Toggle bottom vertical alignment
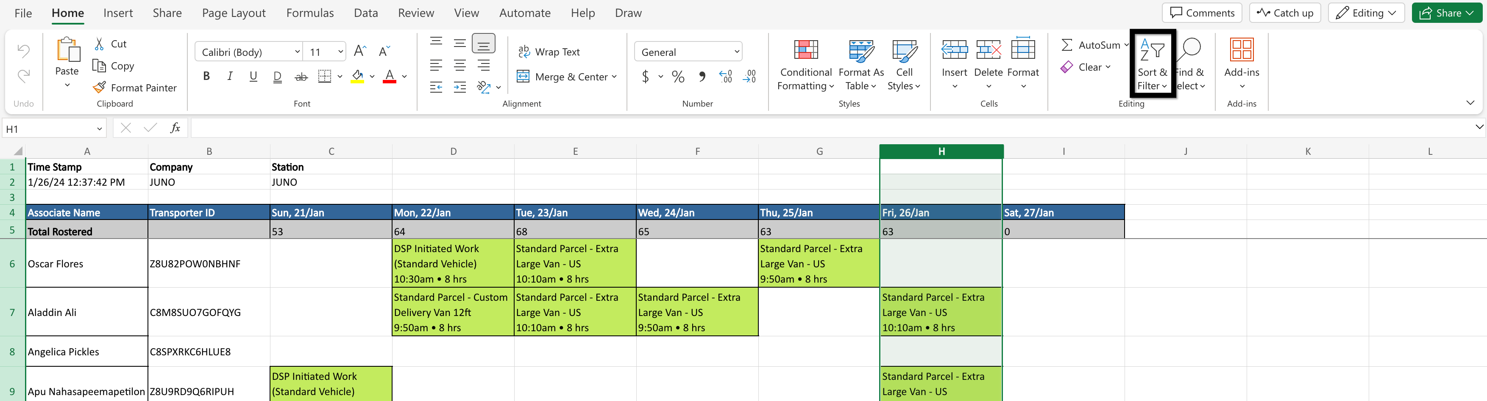This screenshot has height=401, width=1487. (483, 43)
